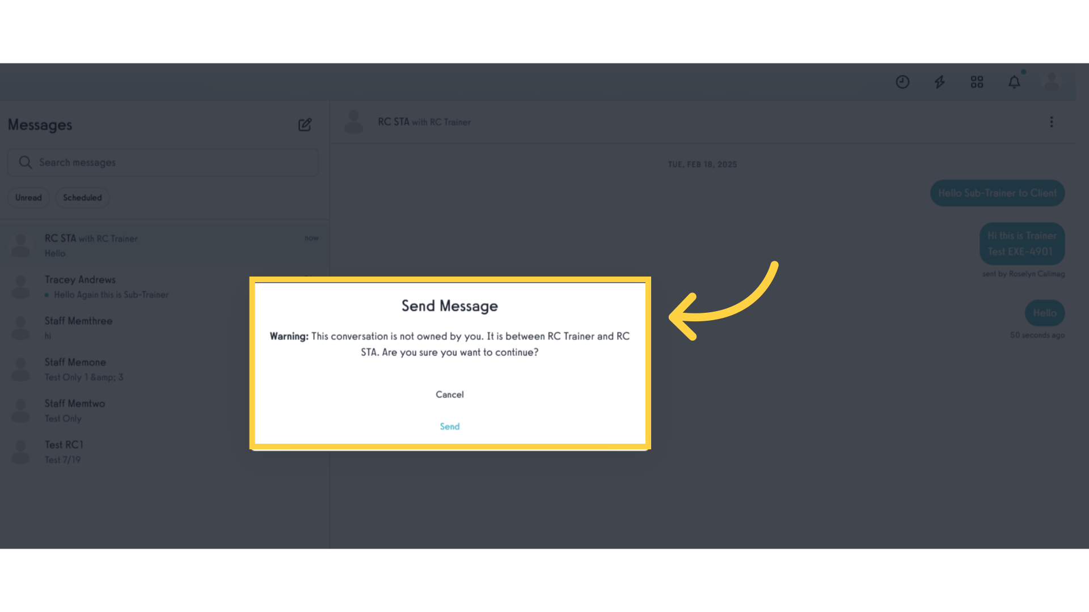
Task: Select the Tracey Andrews conversation
Action: click(x=164, y=287)
